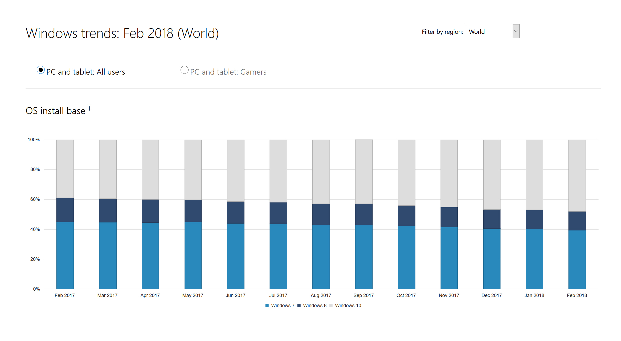Screen dimensions: 621x341
Task: Click the 'Oct 2017' axis label
Action: pos(406,295)
